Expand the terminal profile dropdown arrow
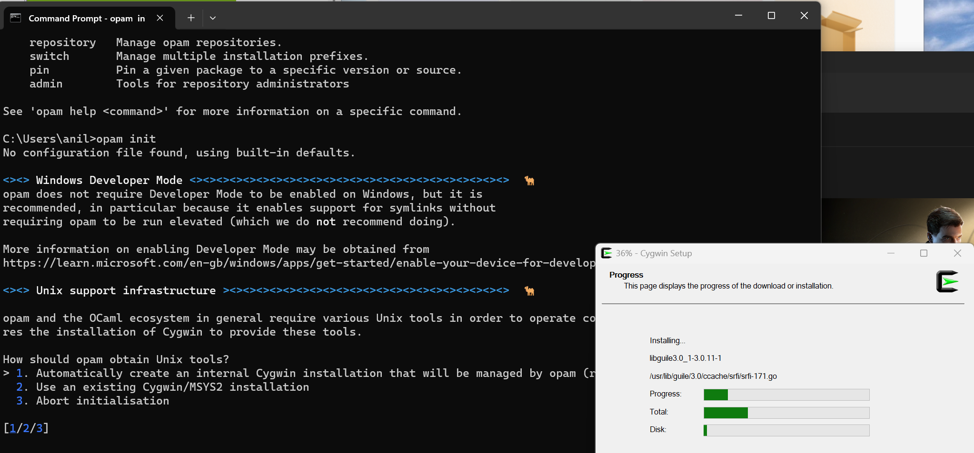Image resolution: width=974 pixels, height=453 pixels. [213, 18]
